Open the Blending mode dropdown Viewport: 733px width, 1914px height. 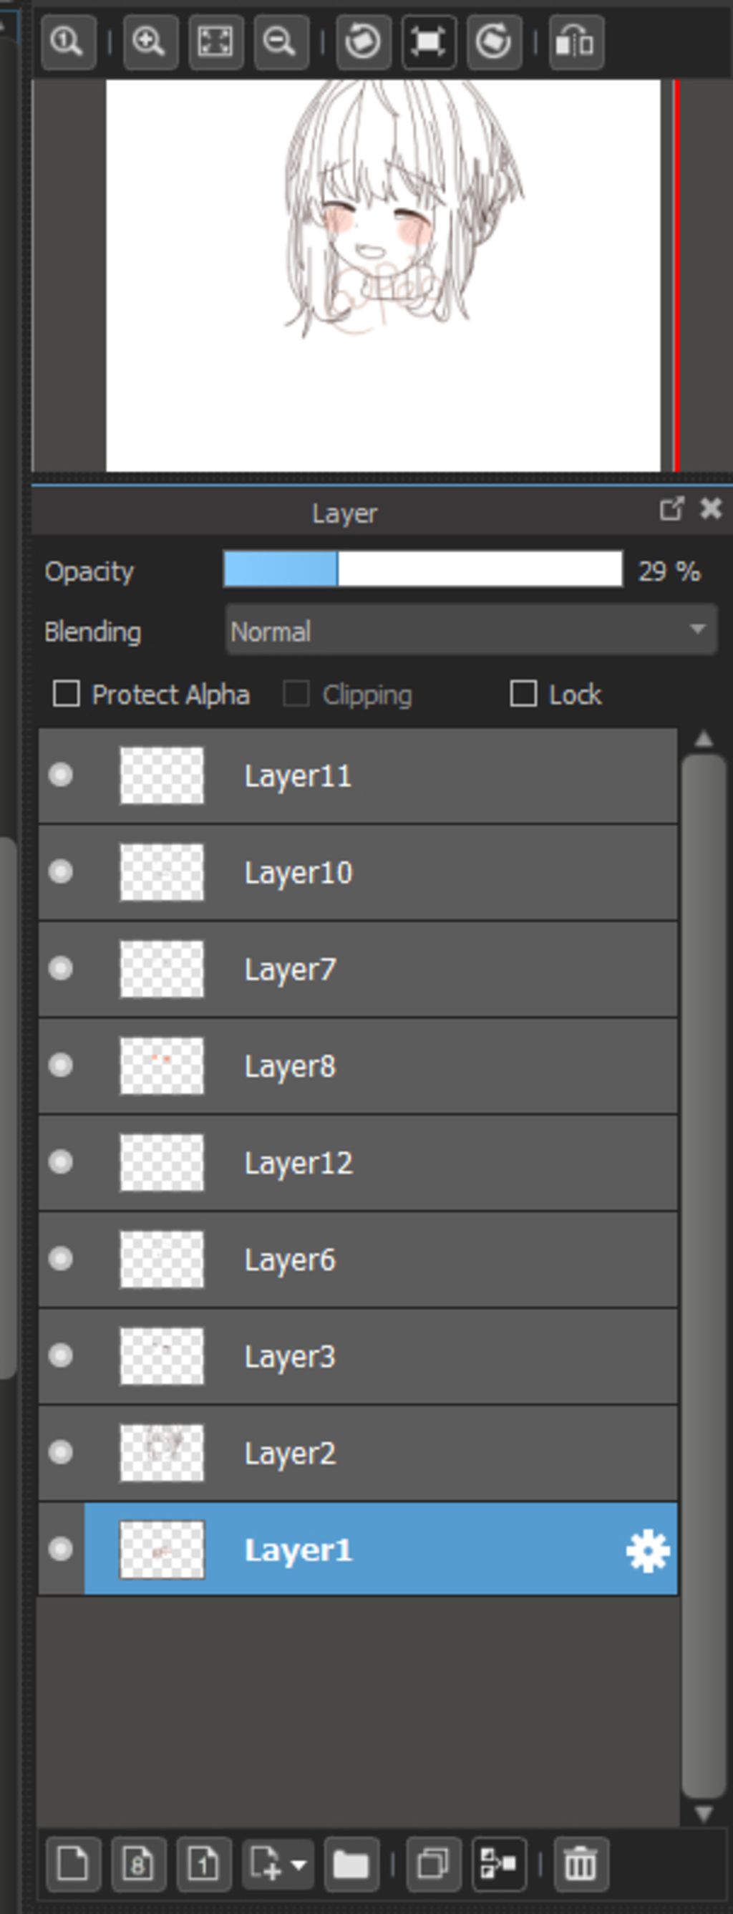pyautogui.click(x=472, y=631)
